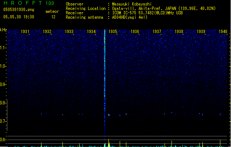231x147 pixels.
Task: Click the strong meteor echo just after 1935
Action: click(109, 115)
